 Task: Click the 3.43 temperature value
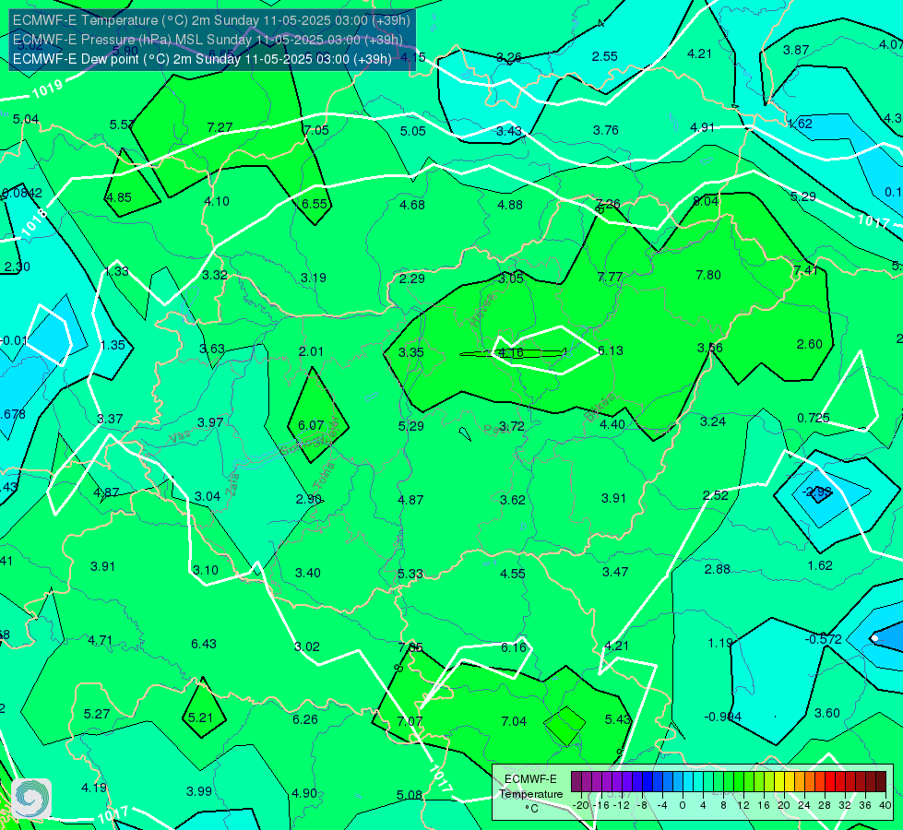(x=509, y=131)
